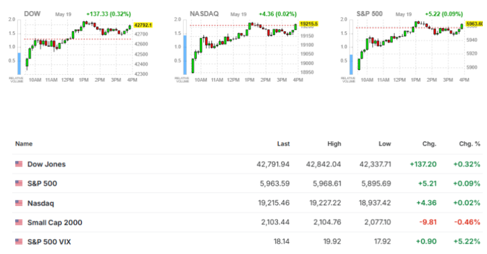
Task: Sort table by the Chg. % column header
Action: pos(470,144)
